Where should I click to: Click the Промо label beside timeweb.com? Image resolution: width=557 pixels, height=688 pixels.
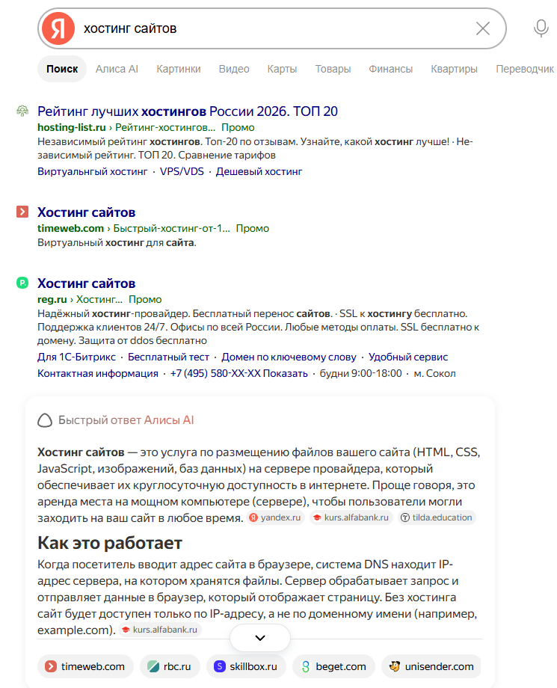[252, 228]
